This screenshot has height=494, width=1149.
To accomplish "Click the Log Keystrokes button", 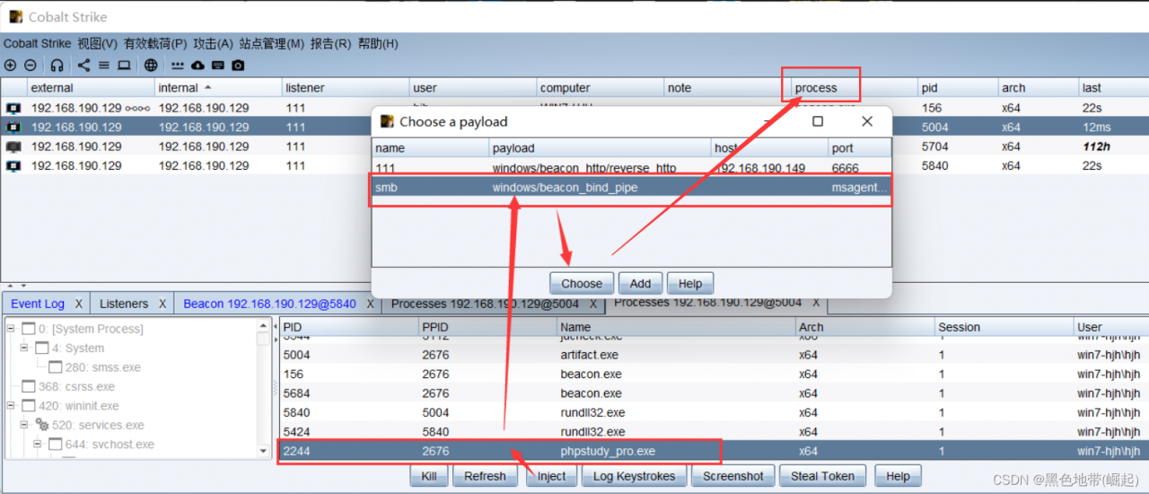I will click(x=636, y=476).
